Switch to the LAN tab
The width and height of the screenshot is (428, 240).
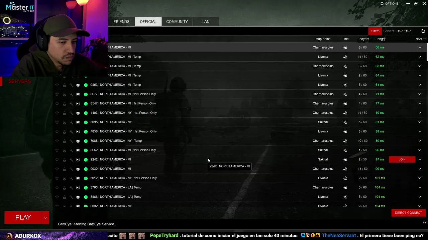206,22
